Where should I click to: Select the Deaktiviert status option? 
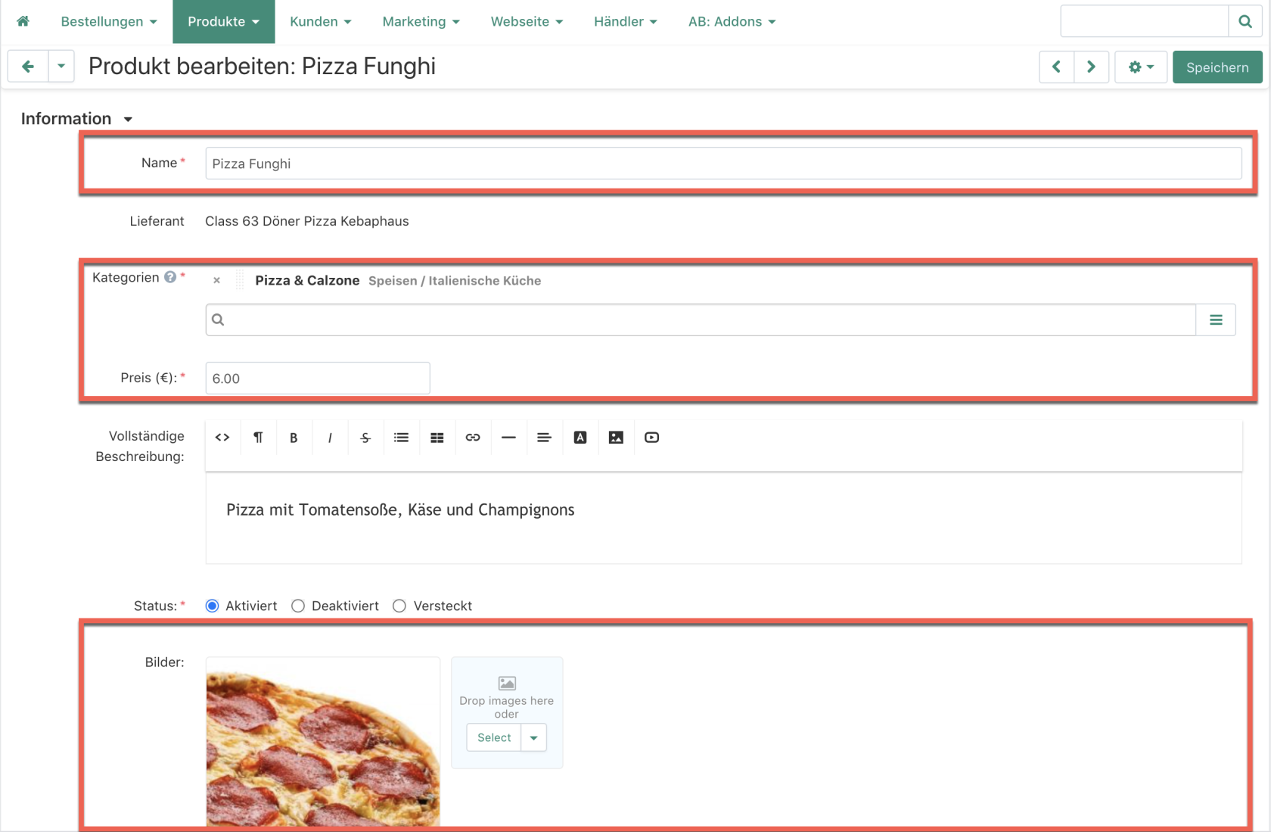coord(298,606)
